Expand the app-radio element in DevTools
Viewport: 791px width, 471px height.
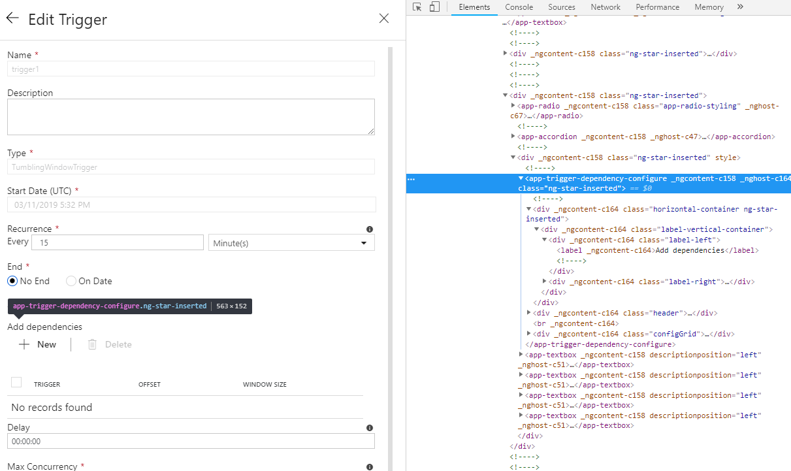513,105
